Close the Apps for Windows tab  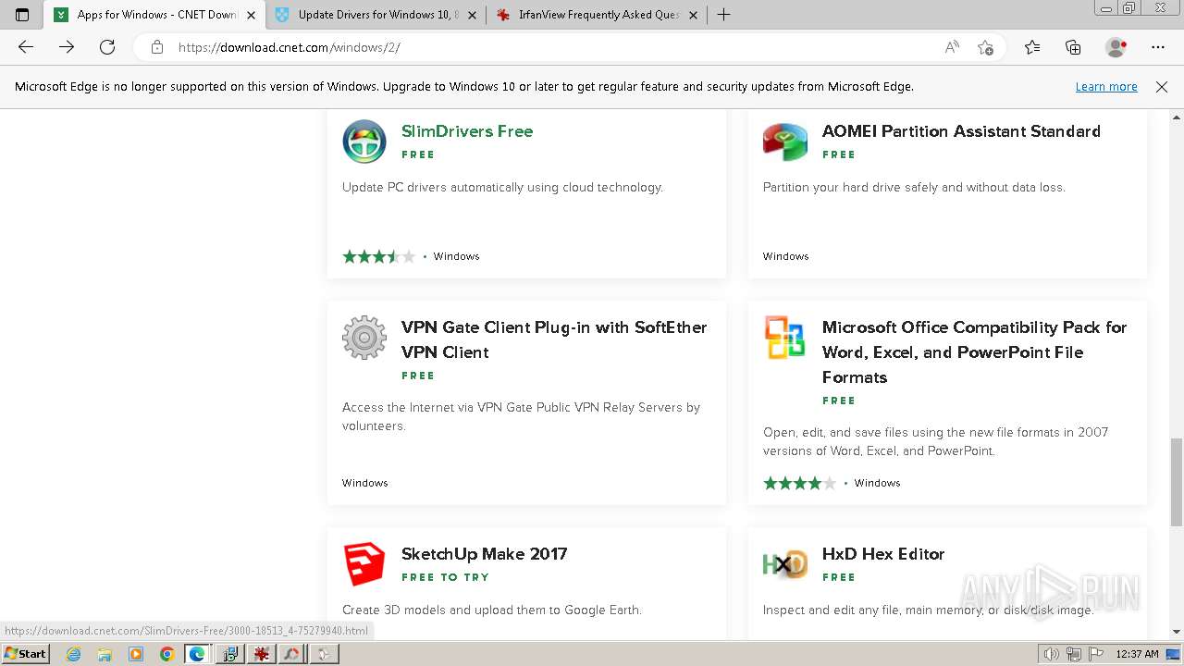tap(251, 15)
